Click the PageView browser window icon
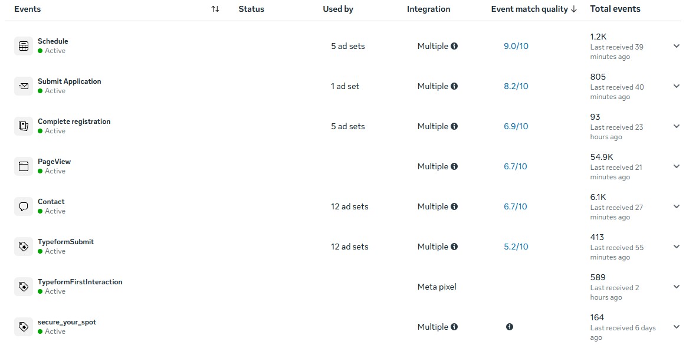 pos(24,166)
